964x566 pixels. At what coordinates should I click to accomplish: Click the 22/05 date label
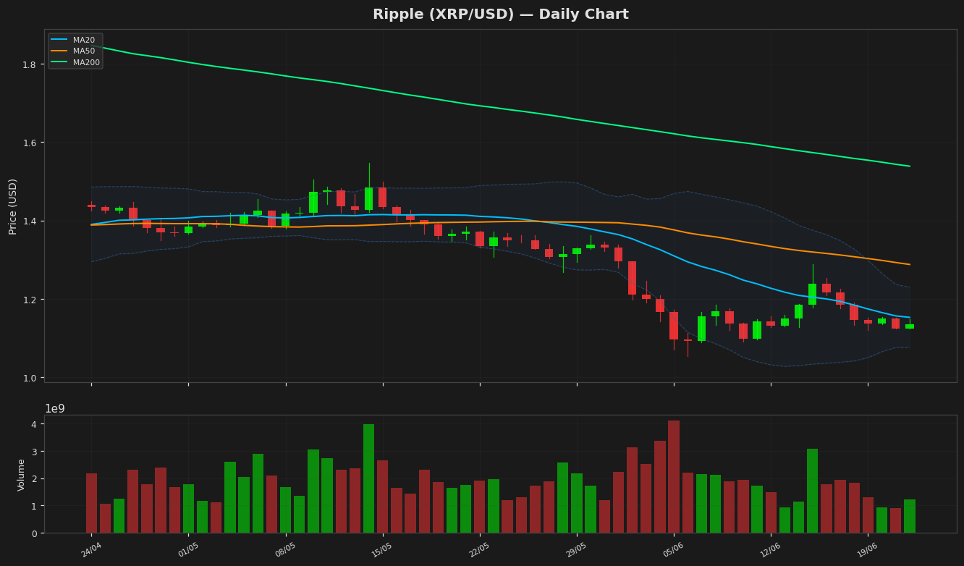[480, 551]
